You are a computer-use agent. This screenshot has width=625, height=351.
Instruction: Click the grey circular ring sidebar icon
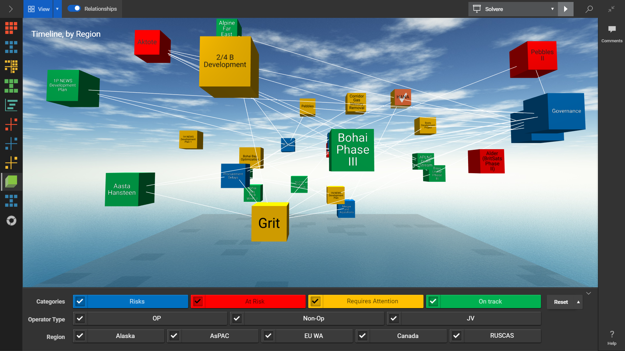pos(11,221)
